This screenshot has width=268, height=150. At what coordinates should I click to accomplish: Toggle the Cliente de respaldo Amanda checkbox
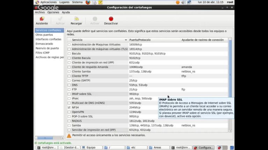point(69,67)
